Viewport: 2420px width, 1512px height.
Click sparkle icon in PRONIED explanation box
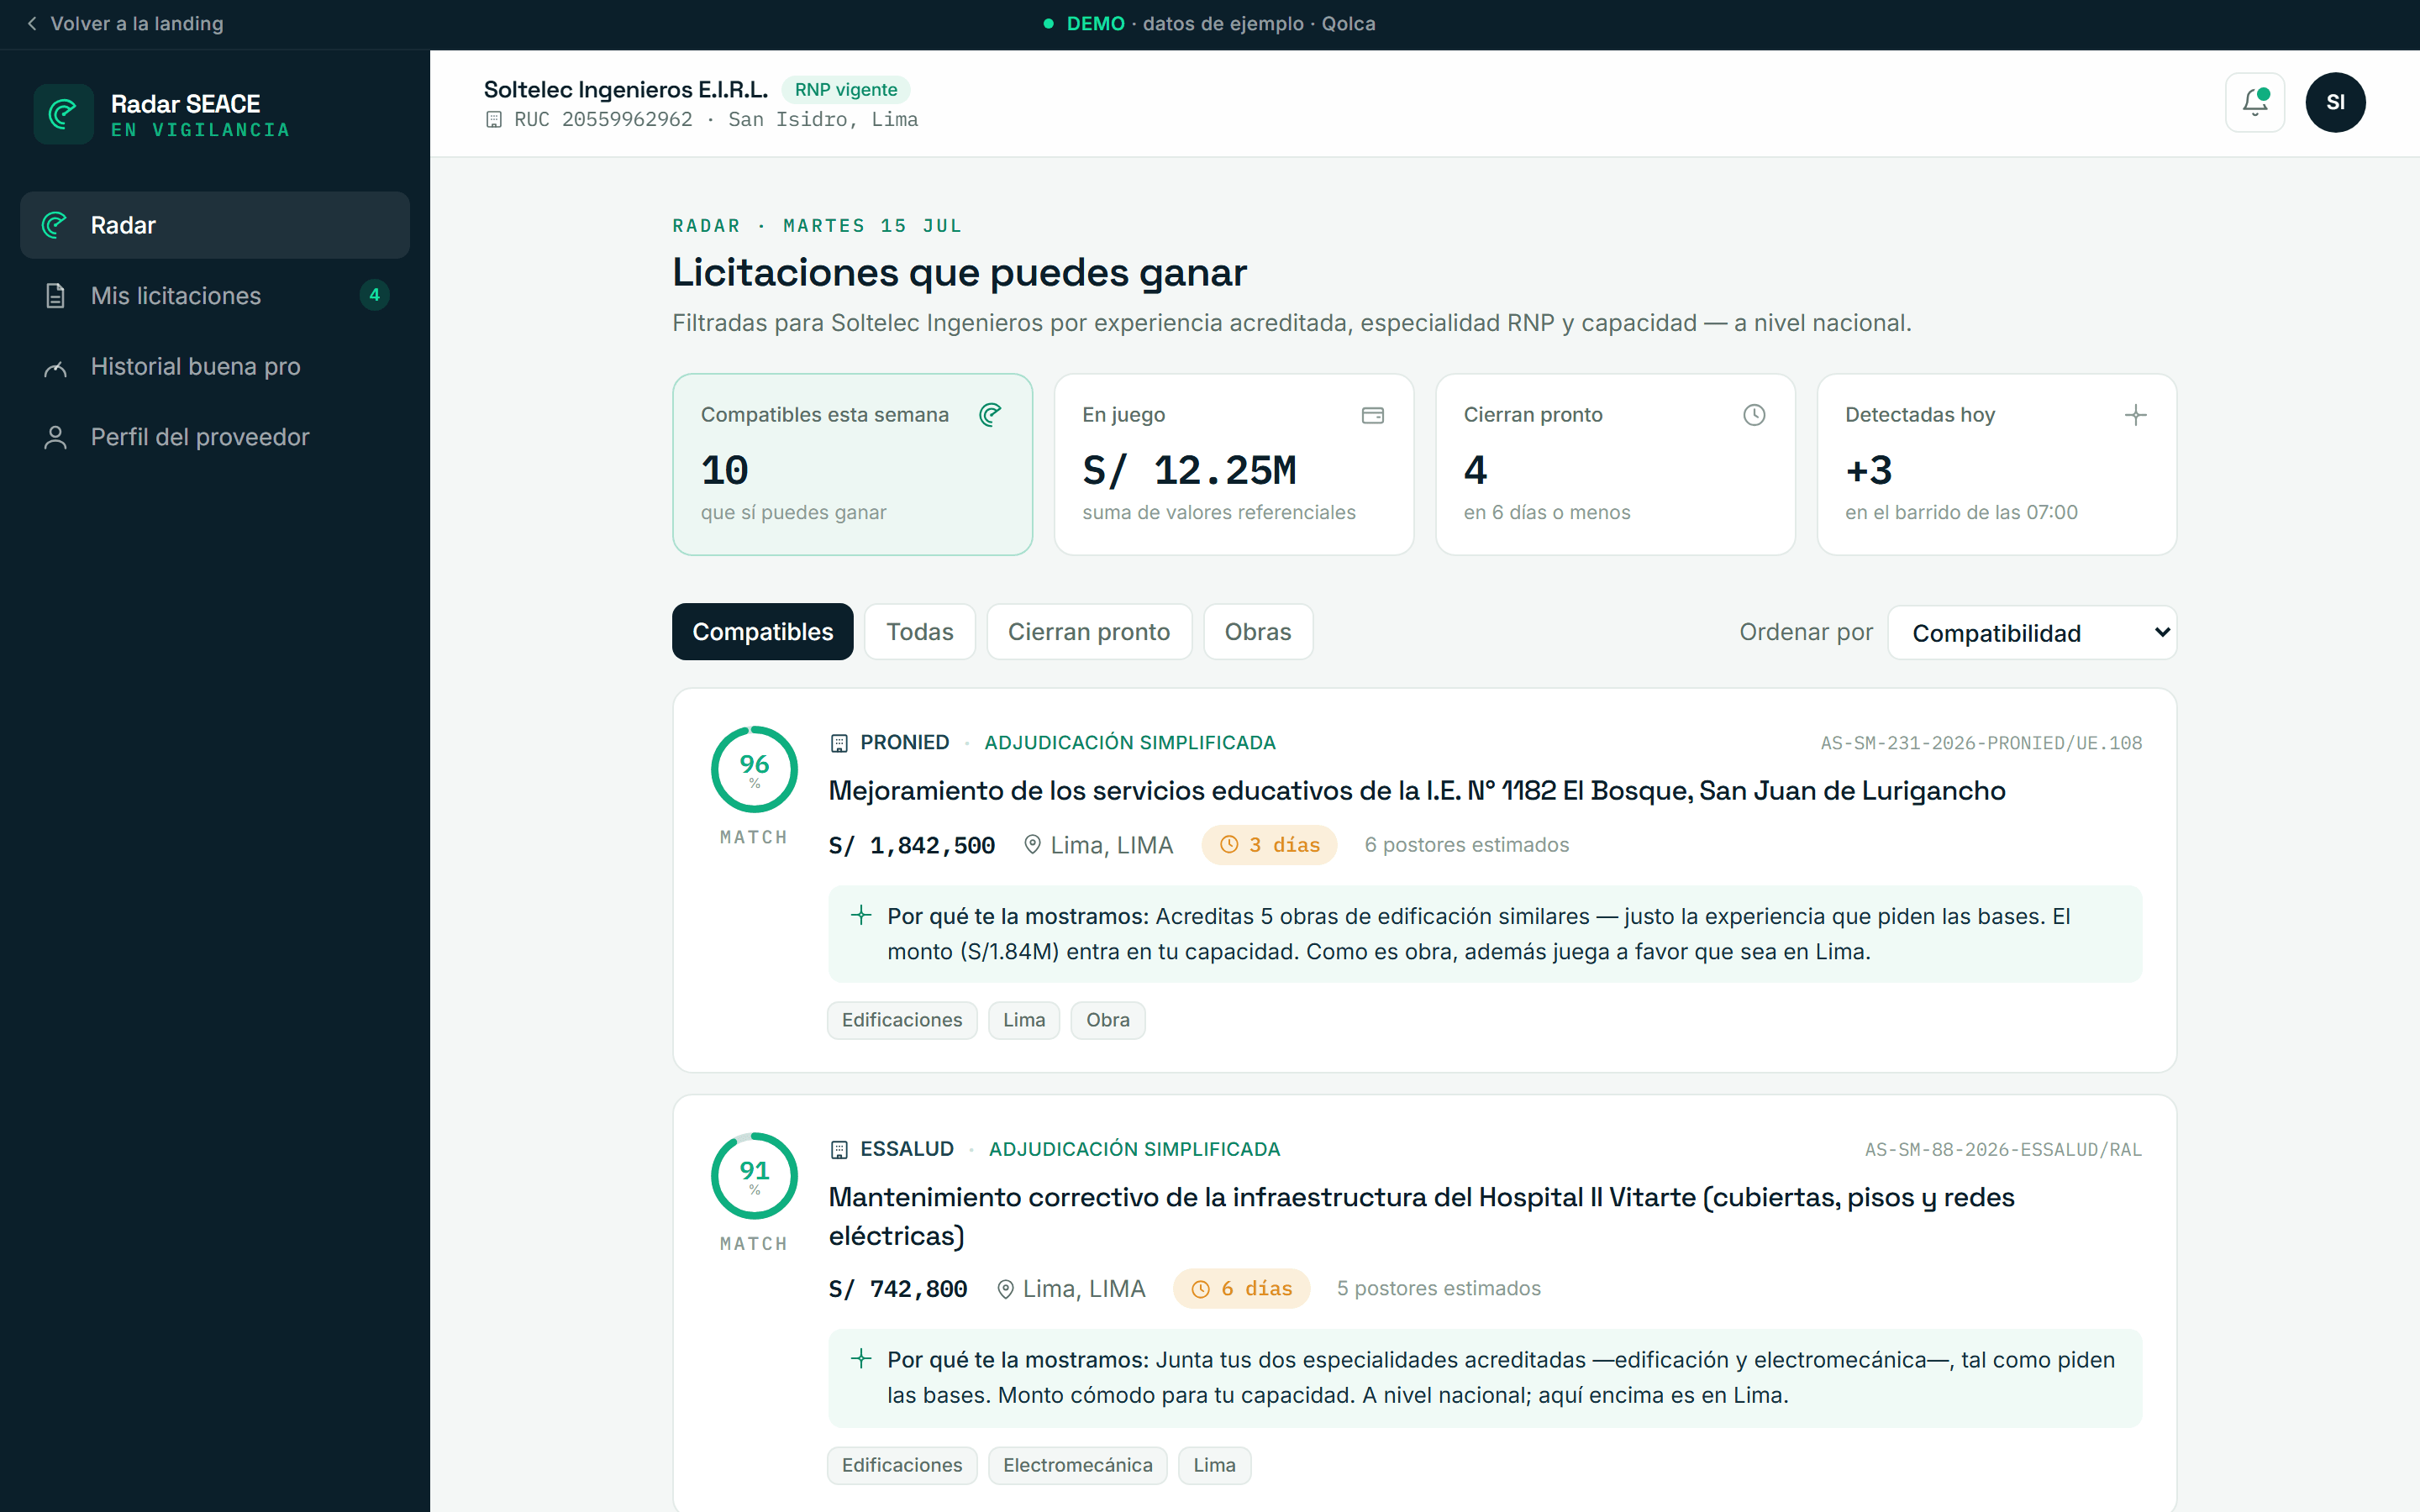pos(860,915)
